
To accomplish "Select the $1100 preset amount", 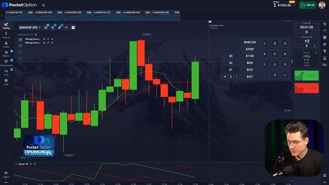I will 250,56.
